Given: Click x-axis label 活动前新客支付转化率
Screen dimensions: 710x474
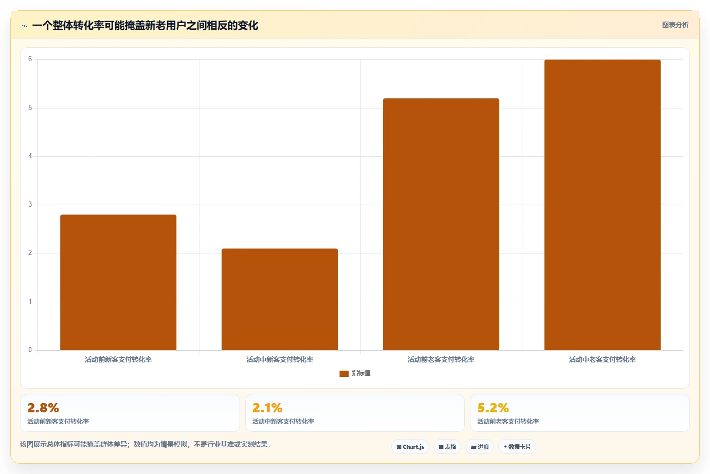Looking at the screenshot, I should [x=118, y=359].
